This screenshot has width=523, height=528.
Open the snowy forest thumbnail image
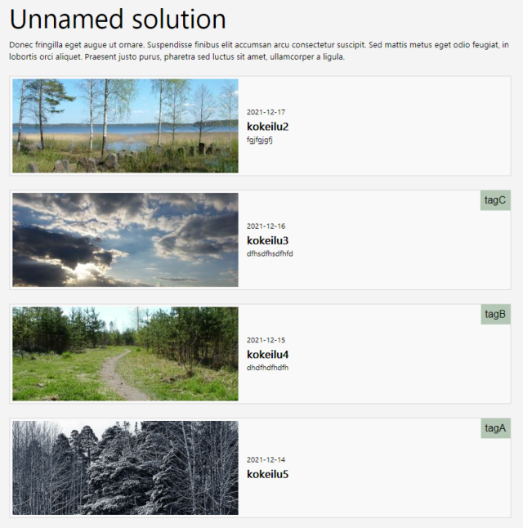[x=125, y=468]
